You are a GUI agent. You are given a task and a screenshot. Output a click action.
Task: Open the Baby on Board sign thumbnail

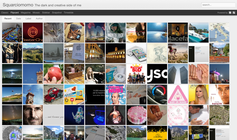point(178,95)
